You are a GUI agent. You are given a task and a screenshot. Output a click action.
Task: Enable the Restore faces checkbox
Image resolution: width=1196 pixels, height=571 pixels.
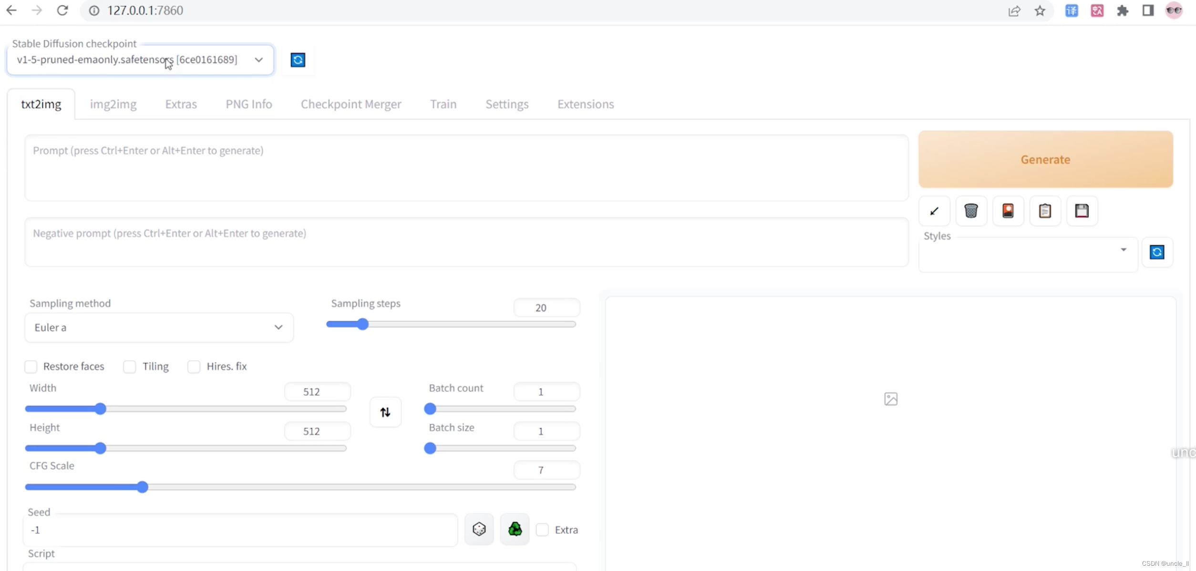(x=31, y=367)
